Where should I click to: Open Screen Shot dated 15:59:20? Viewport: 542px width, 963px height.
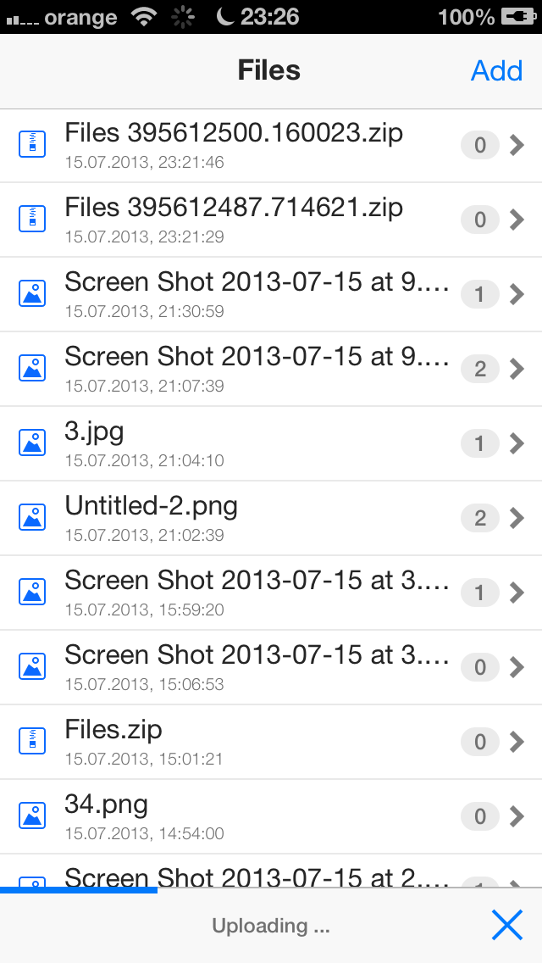coord(254,593)
